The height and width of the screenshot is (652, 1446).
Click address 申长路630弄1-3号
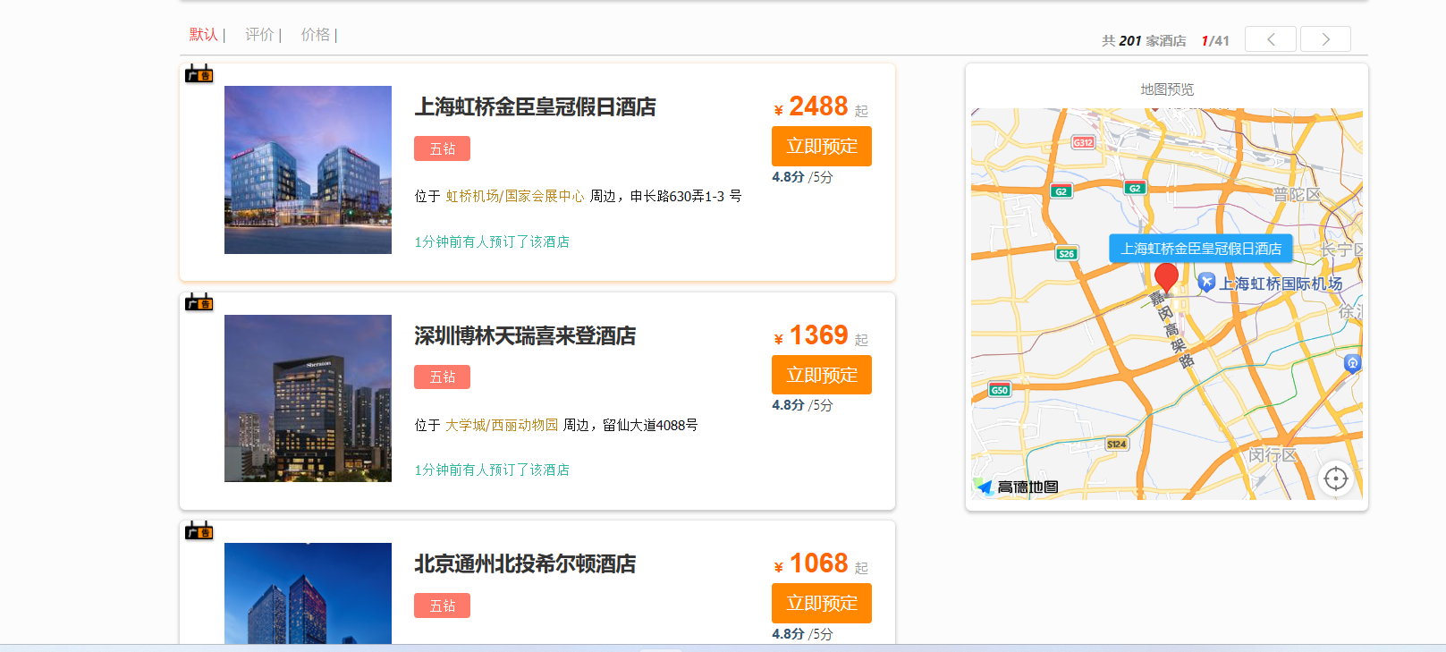[x=686, y=196]
